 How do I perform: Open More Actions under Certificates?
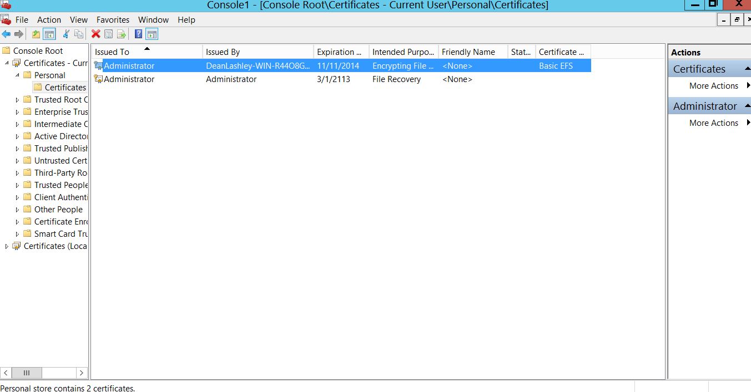(x=714, y=86)
